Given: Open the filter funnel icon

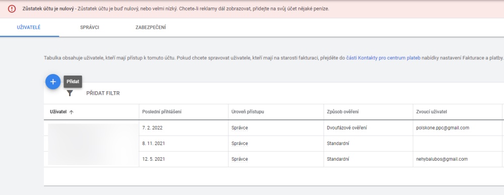Looking at the screenshot, I should click(70, 94).
